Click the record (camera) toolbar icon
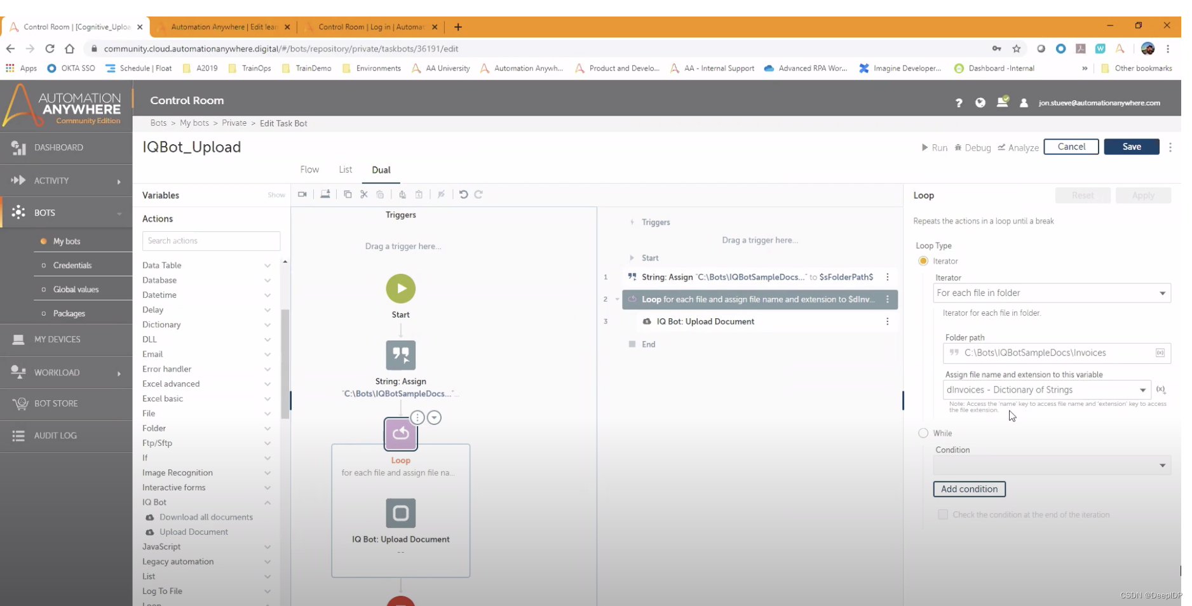 coord(302,194)
